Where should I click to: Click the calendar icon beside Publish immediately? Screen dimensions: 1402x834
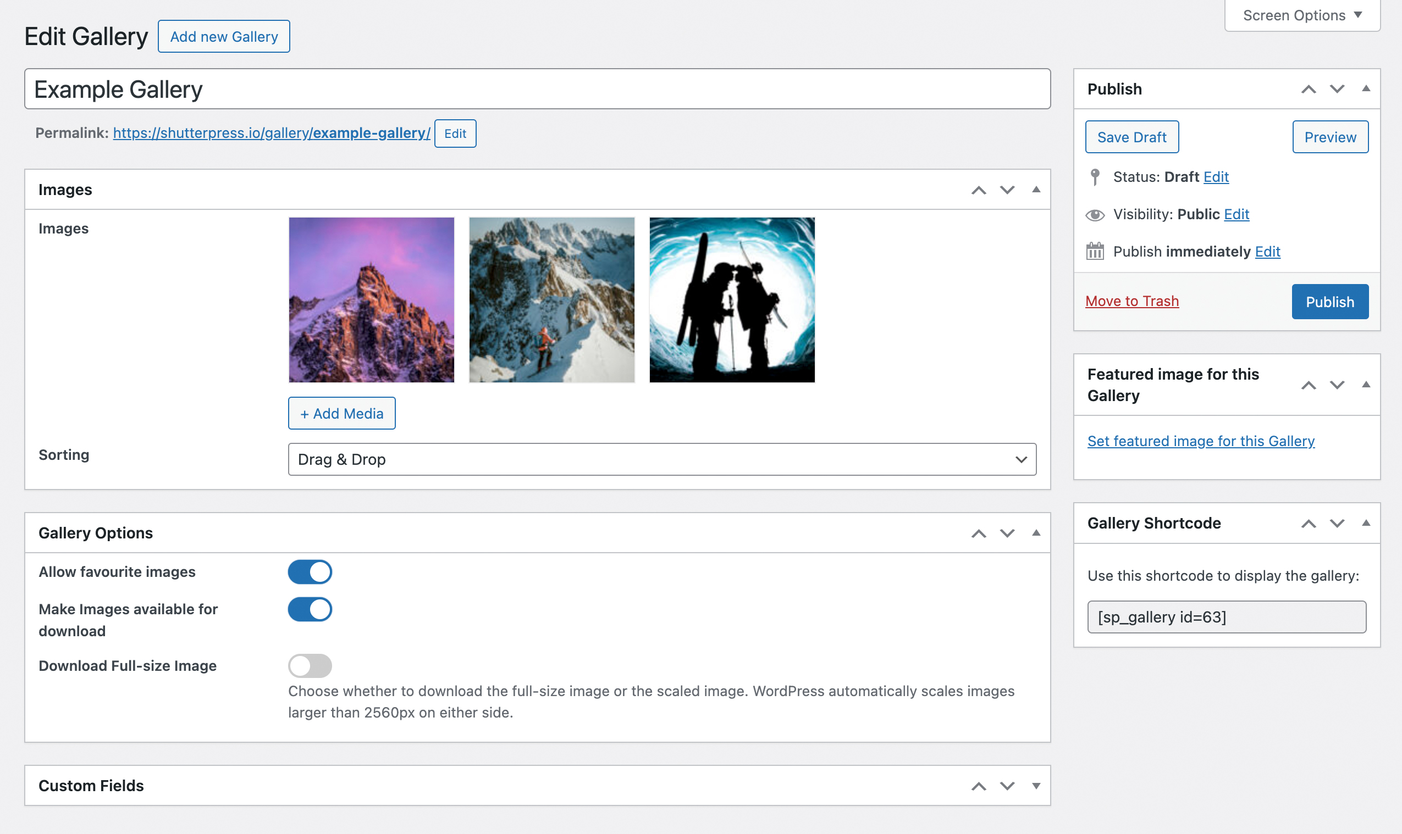[1096, 252]
